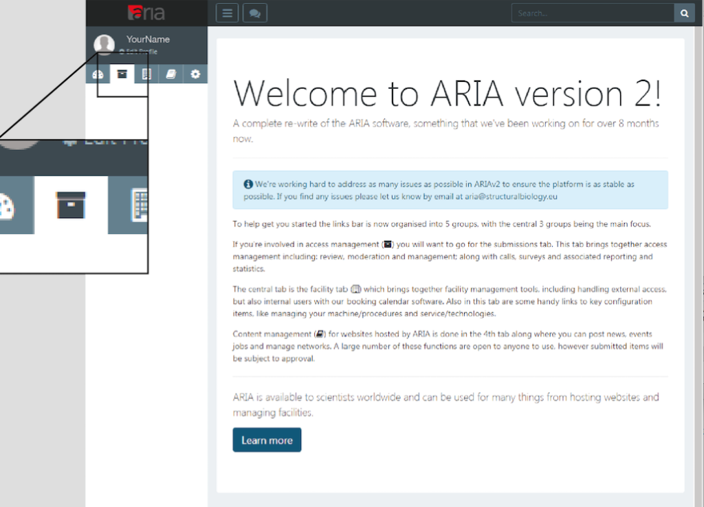704x507 pixels.
Task: Open the Edit Profile link
Action: pyautogui.click(x=138, y=52)
